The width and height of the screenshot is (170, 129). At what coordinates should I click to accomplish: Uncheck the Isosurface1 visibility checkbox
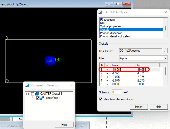[38, 98]
